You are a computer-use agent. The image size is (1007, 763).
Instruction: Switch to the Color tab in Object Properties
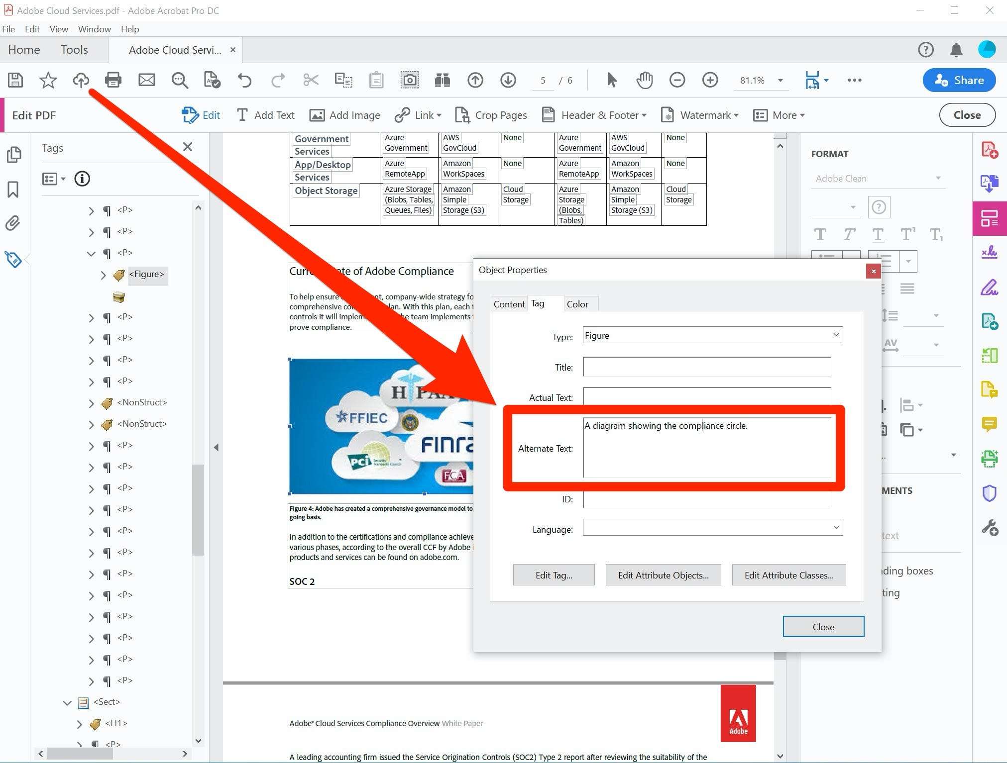577,303
